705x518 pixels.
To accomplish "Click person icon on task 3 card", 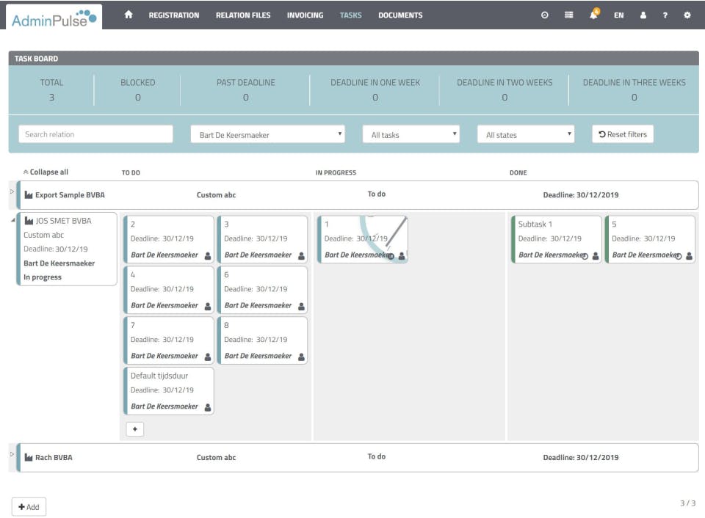I will (301, 255).
